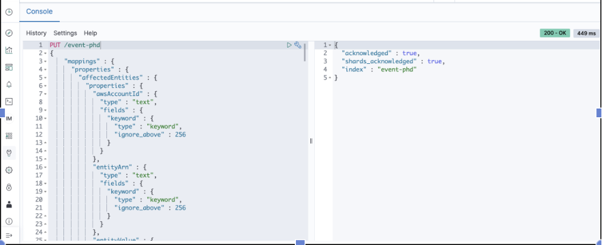
Task: Collapse "keyword" fold arrow at line 10
Action: pos(45,118)
